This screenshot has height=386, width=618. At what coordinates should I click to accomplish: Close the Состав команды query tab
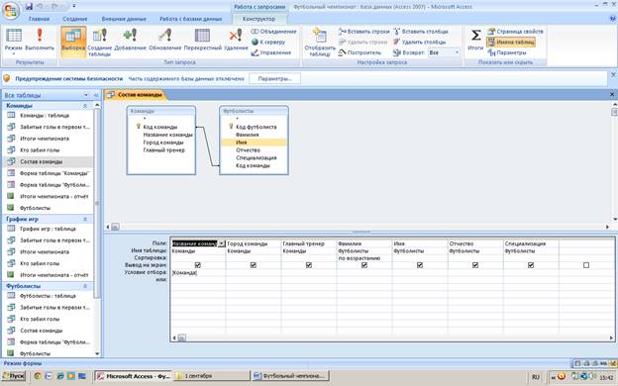coord(612,94)
